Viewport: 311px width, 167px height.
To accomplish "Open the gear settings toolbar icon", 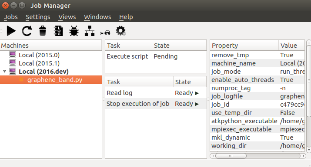I will click(121, 31).
